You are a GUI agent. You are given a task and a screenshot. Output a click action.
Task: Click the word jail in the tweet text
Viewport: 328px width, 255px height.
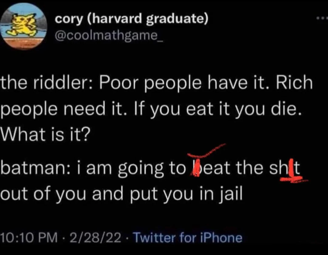[x=231, y=193]
